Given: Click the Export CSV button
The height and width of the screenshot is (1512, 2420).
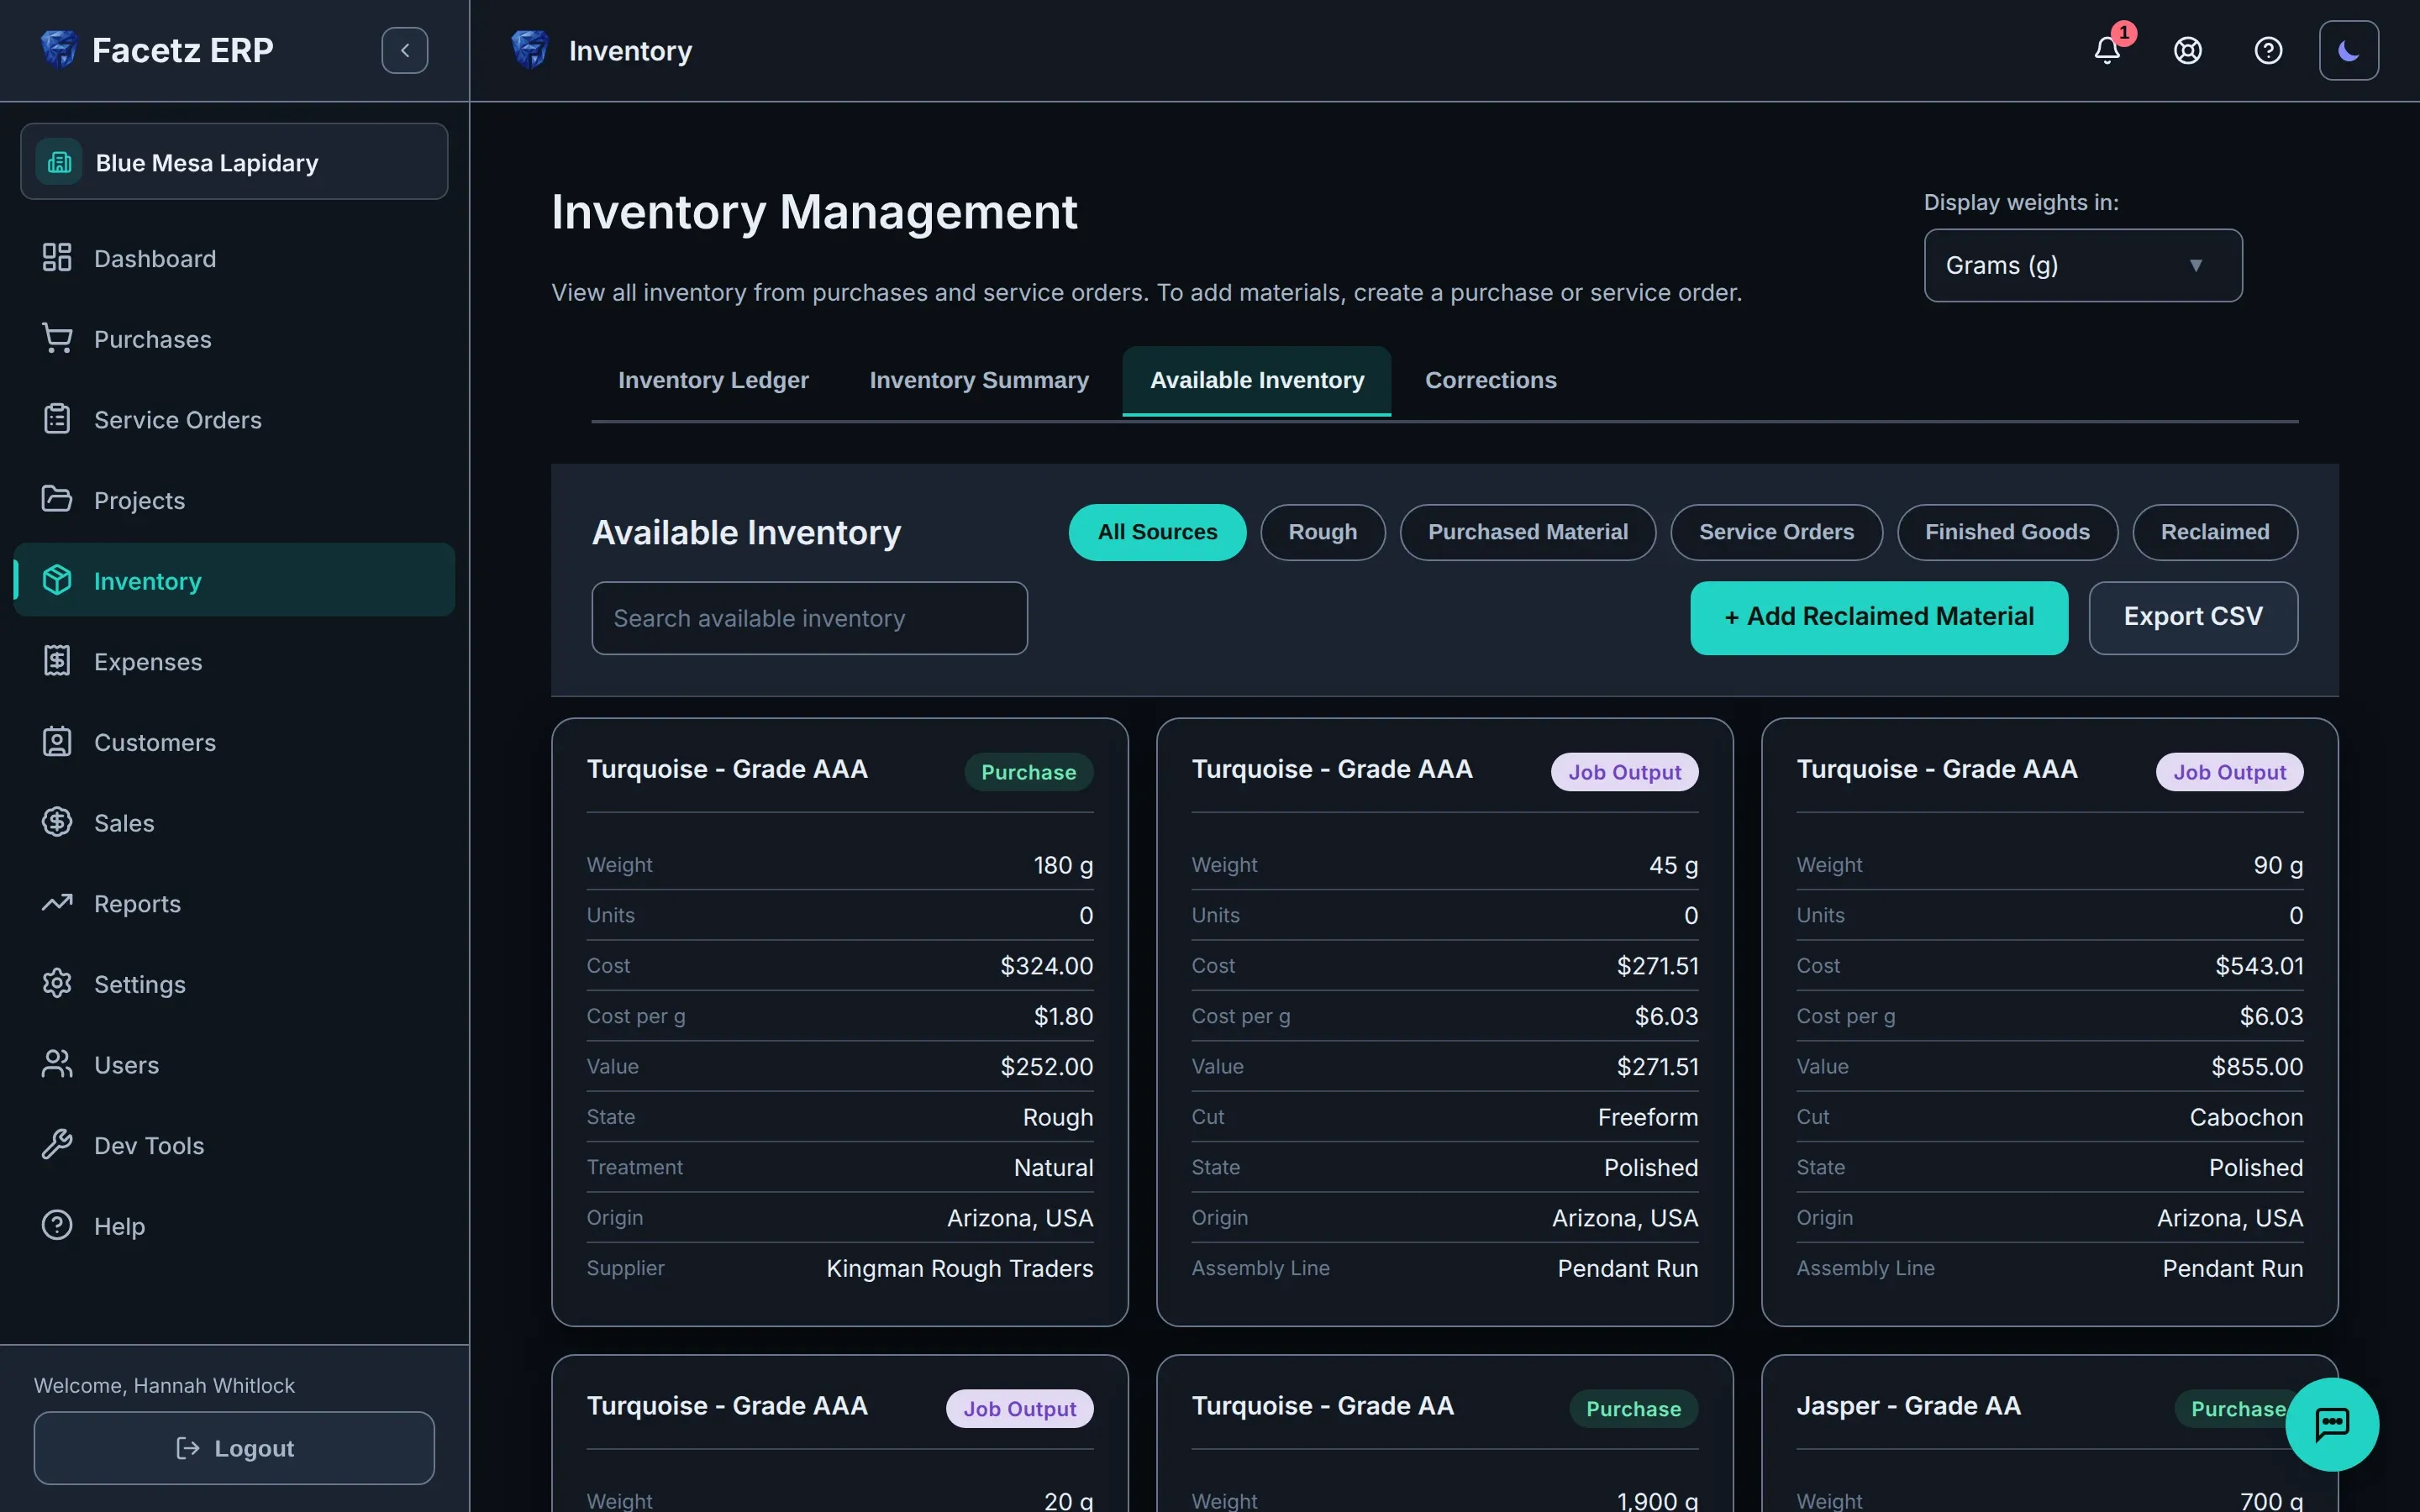Looking at the screenshot, I should point(2193,617).
